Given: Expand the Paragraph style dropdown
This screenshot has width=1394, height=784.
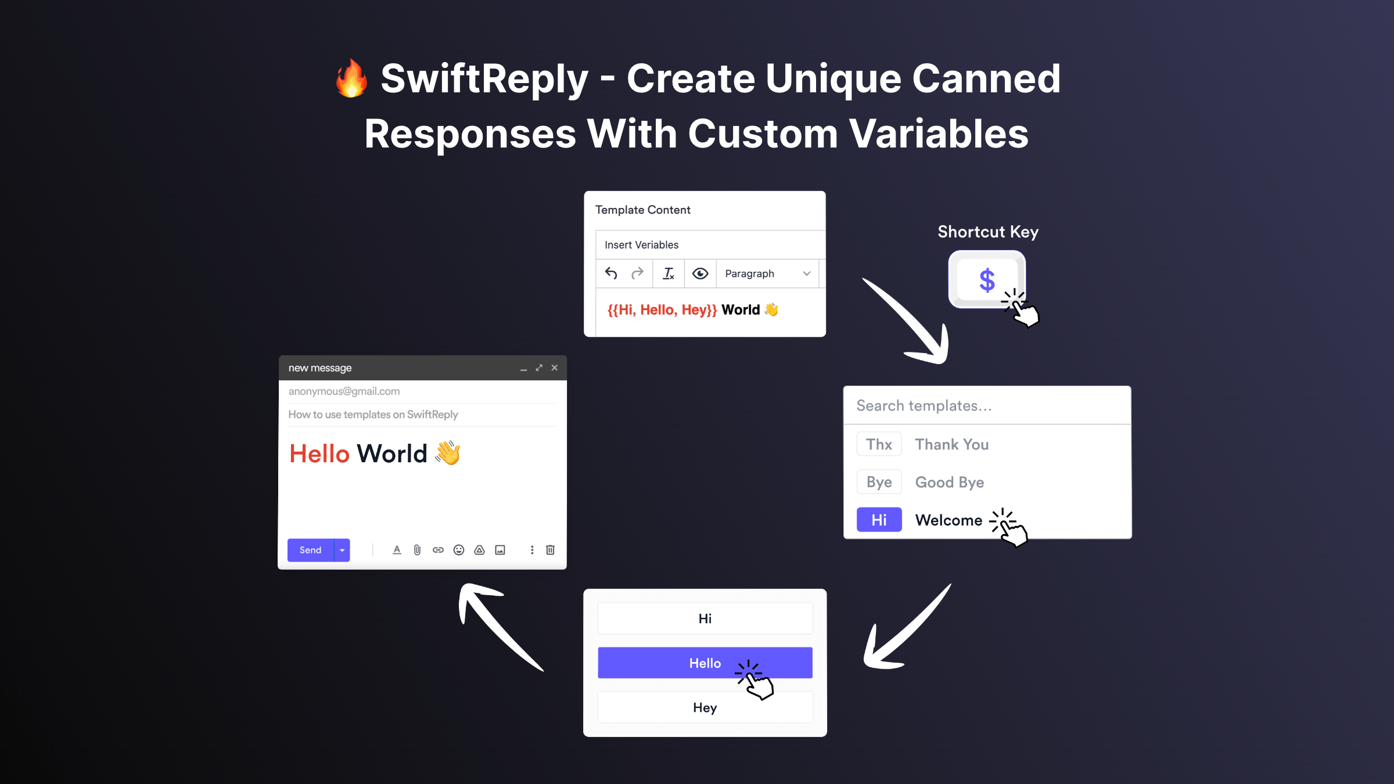Looking at the screenshot, I should point(767,274).
